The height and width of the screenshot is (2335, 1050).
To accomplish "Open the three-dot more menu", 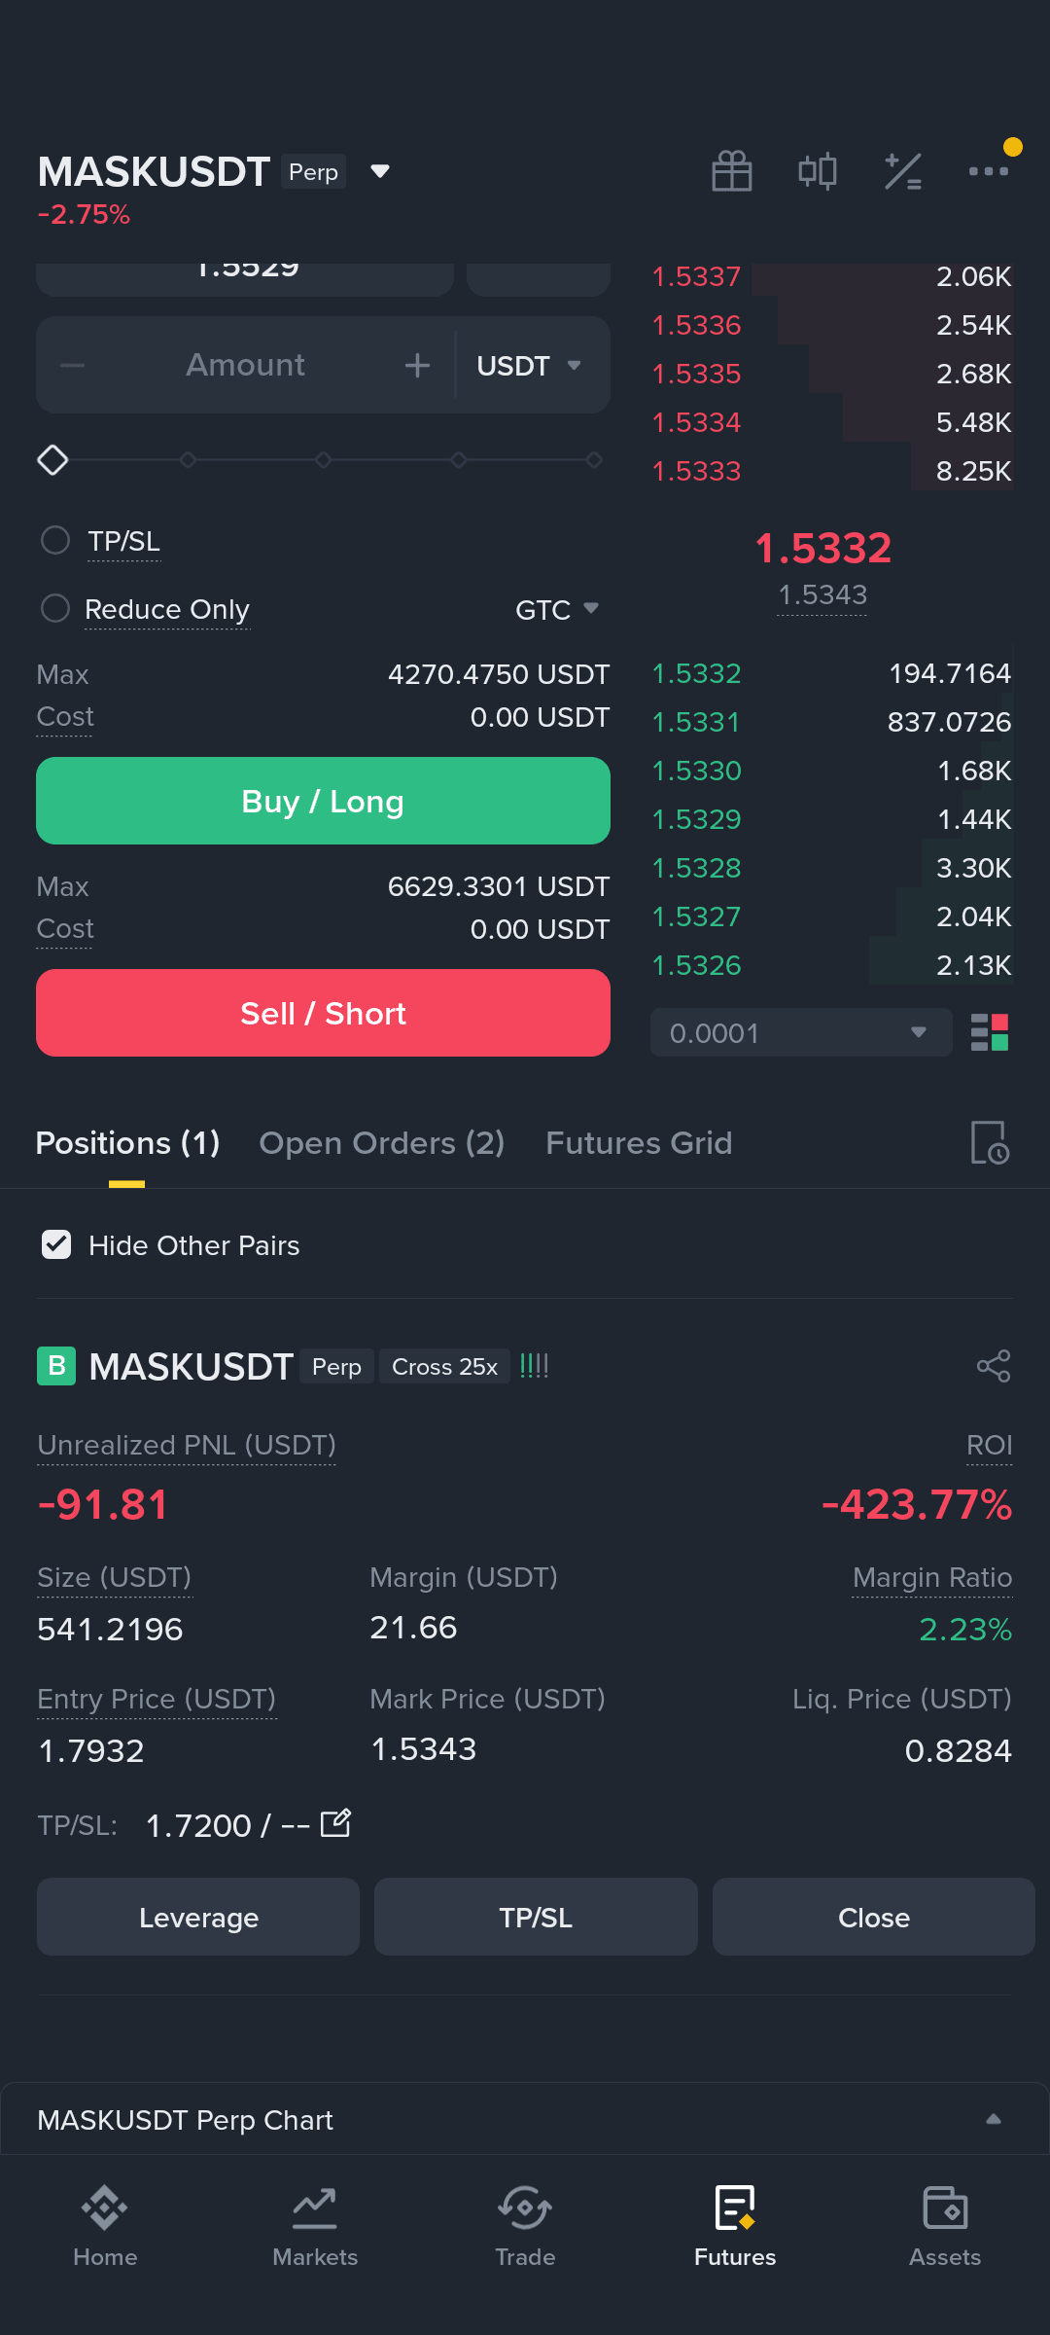I will coord(989,171).
